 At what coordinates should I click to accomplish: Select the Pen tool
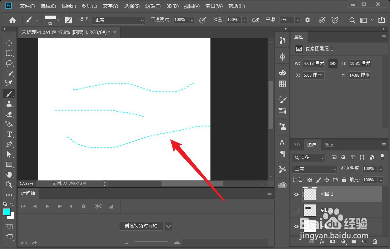tap(9, 144)
